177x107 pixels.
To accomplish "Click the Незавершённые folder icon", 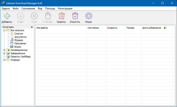I will coord(8,50).
